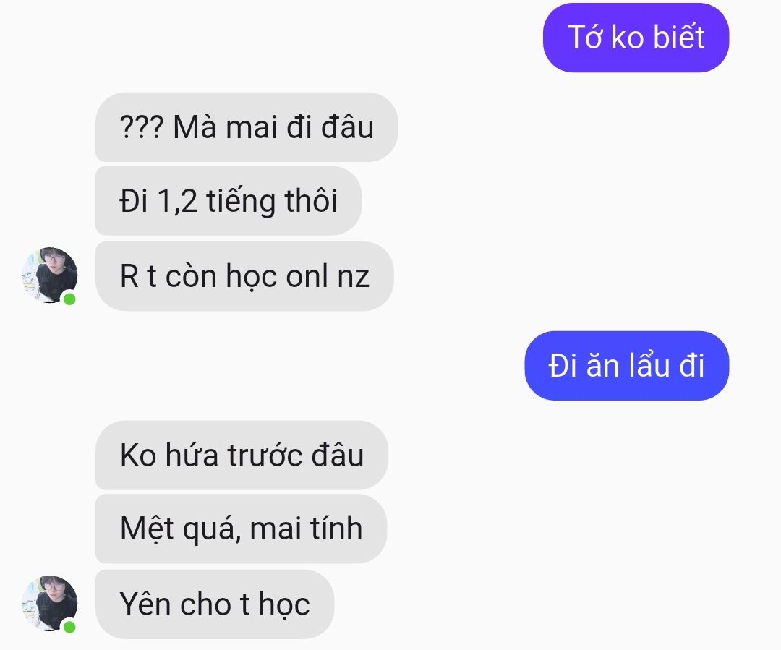Tap the "Ko hứa trước đâu" message
The height and width of the screenshot is (650, 781).
[x=242, y=456]
